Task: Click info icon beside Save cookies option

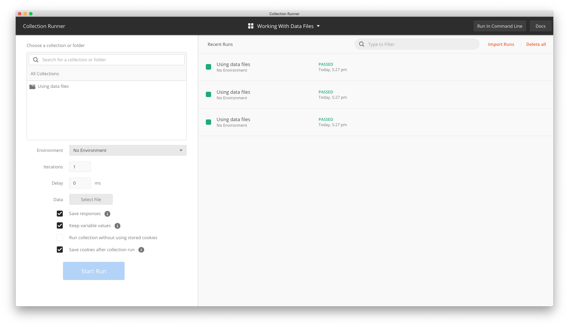Action: point(141,250)
